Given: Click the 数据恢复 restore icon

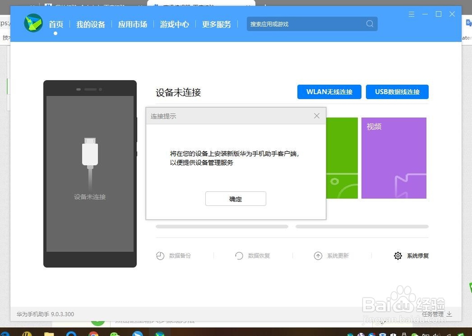Looking at the screenshot, I should (239, 256).
